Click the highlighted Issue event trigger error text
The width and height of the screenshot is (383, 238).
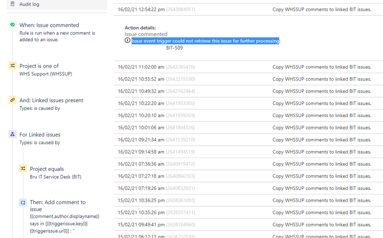205,41
